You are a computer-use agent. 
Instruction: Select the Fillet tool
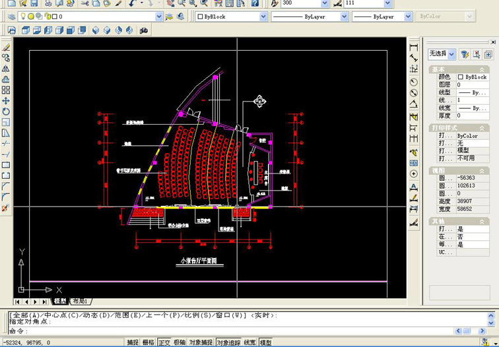point(6,197)
